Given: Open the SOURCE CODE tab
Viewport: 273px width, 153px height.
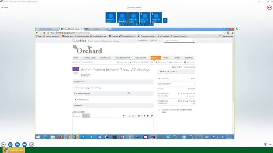Looking at the screenshot, I should (89, 58).
